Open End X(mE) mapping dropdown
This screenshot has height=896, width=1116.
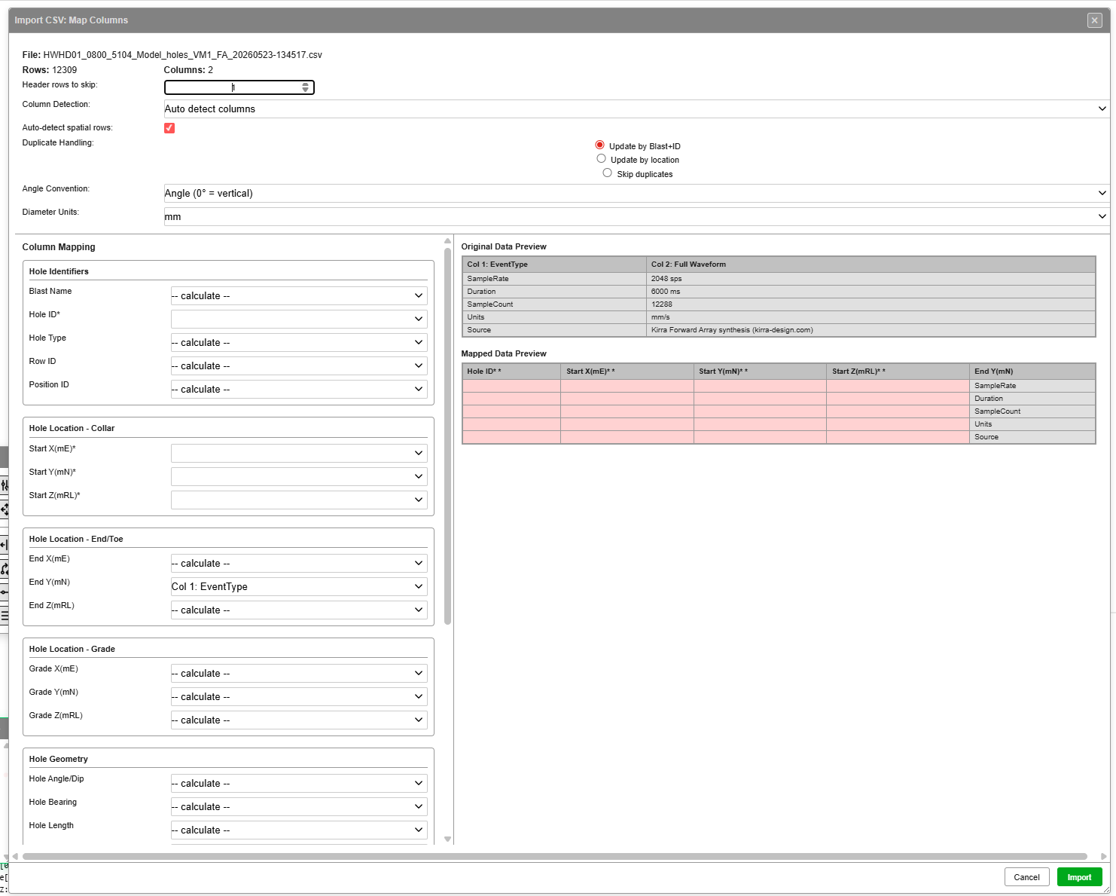pos(299,563)
